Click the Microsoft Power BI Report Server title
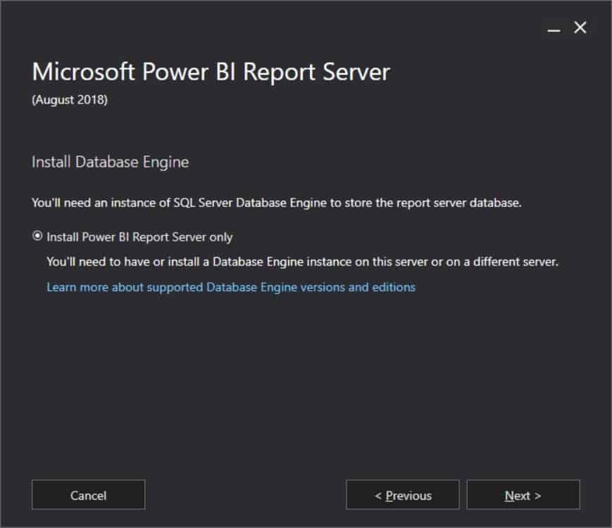Screen dimensions: 612x528 (211, 73)
